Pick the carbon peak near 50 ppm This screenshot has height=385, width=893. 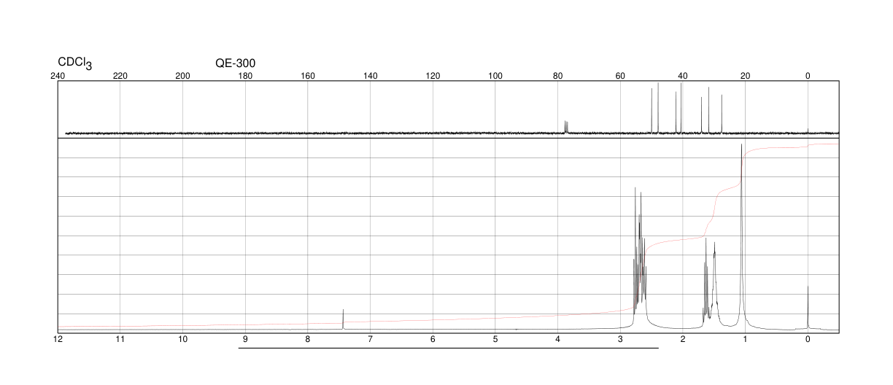tap(652, 110)
